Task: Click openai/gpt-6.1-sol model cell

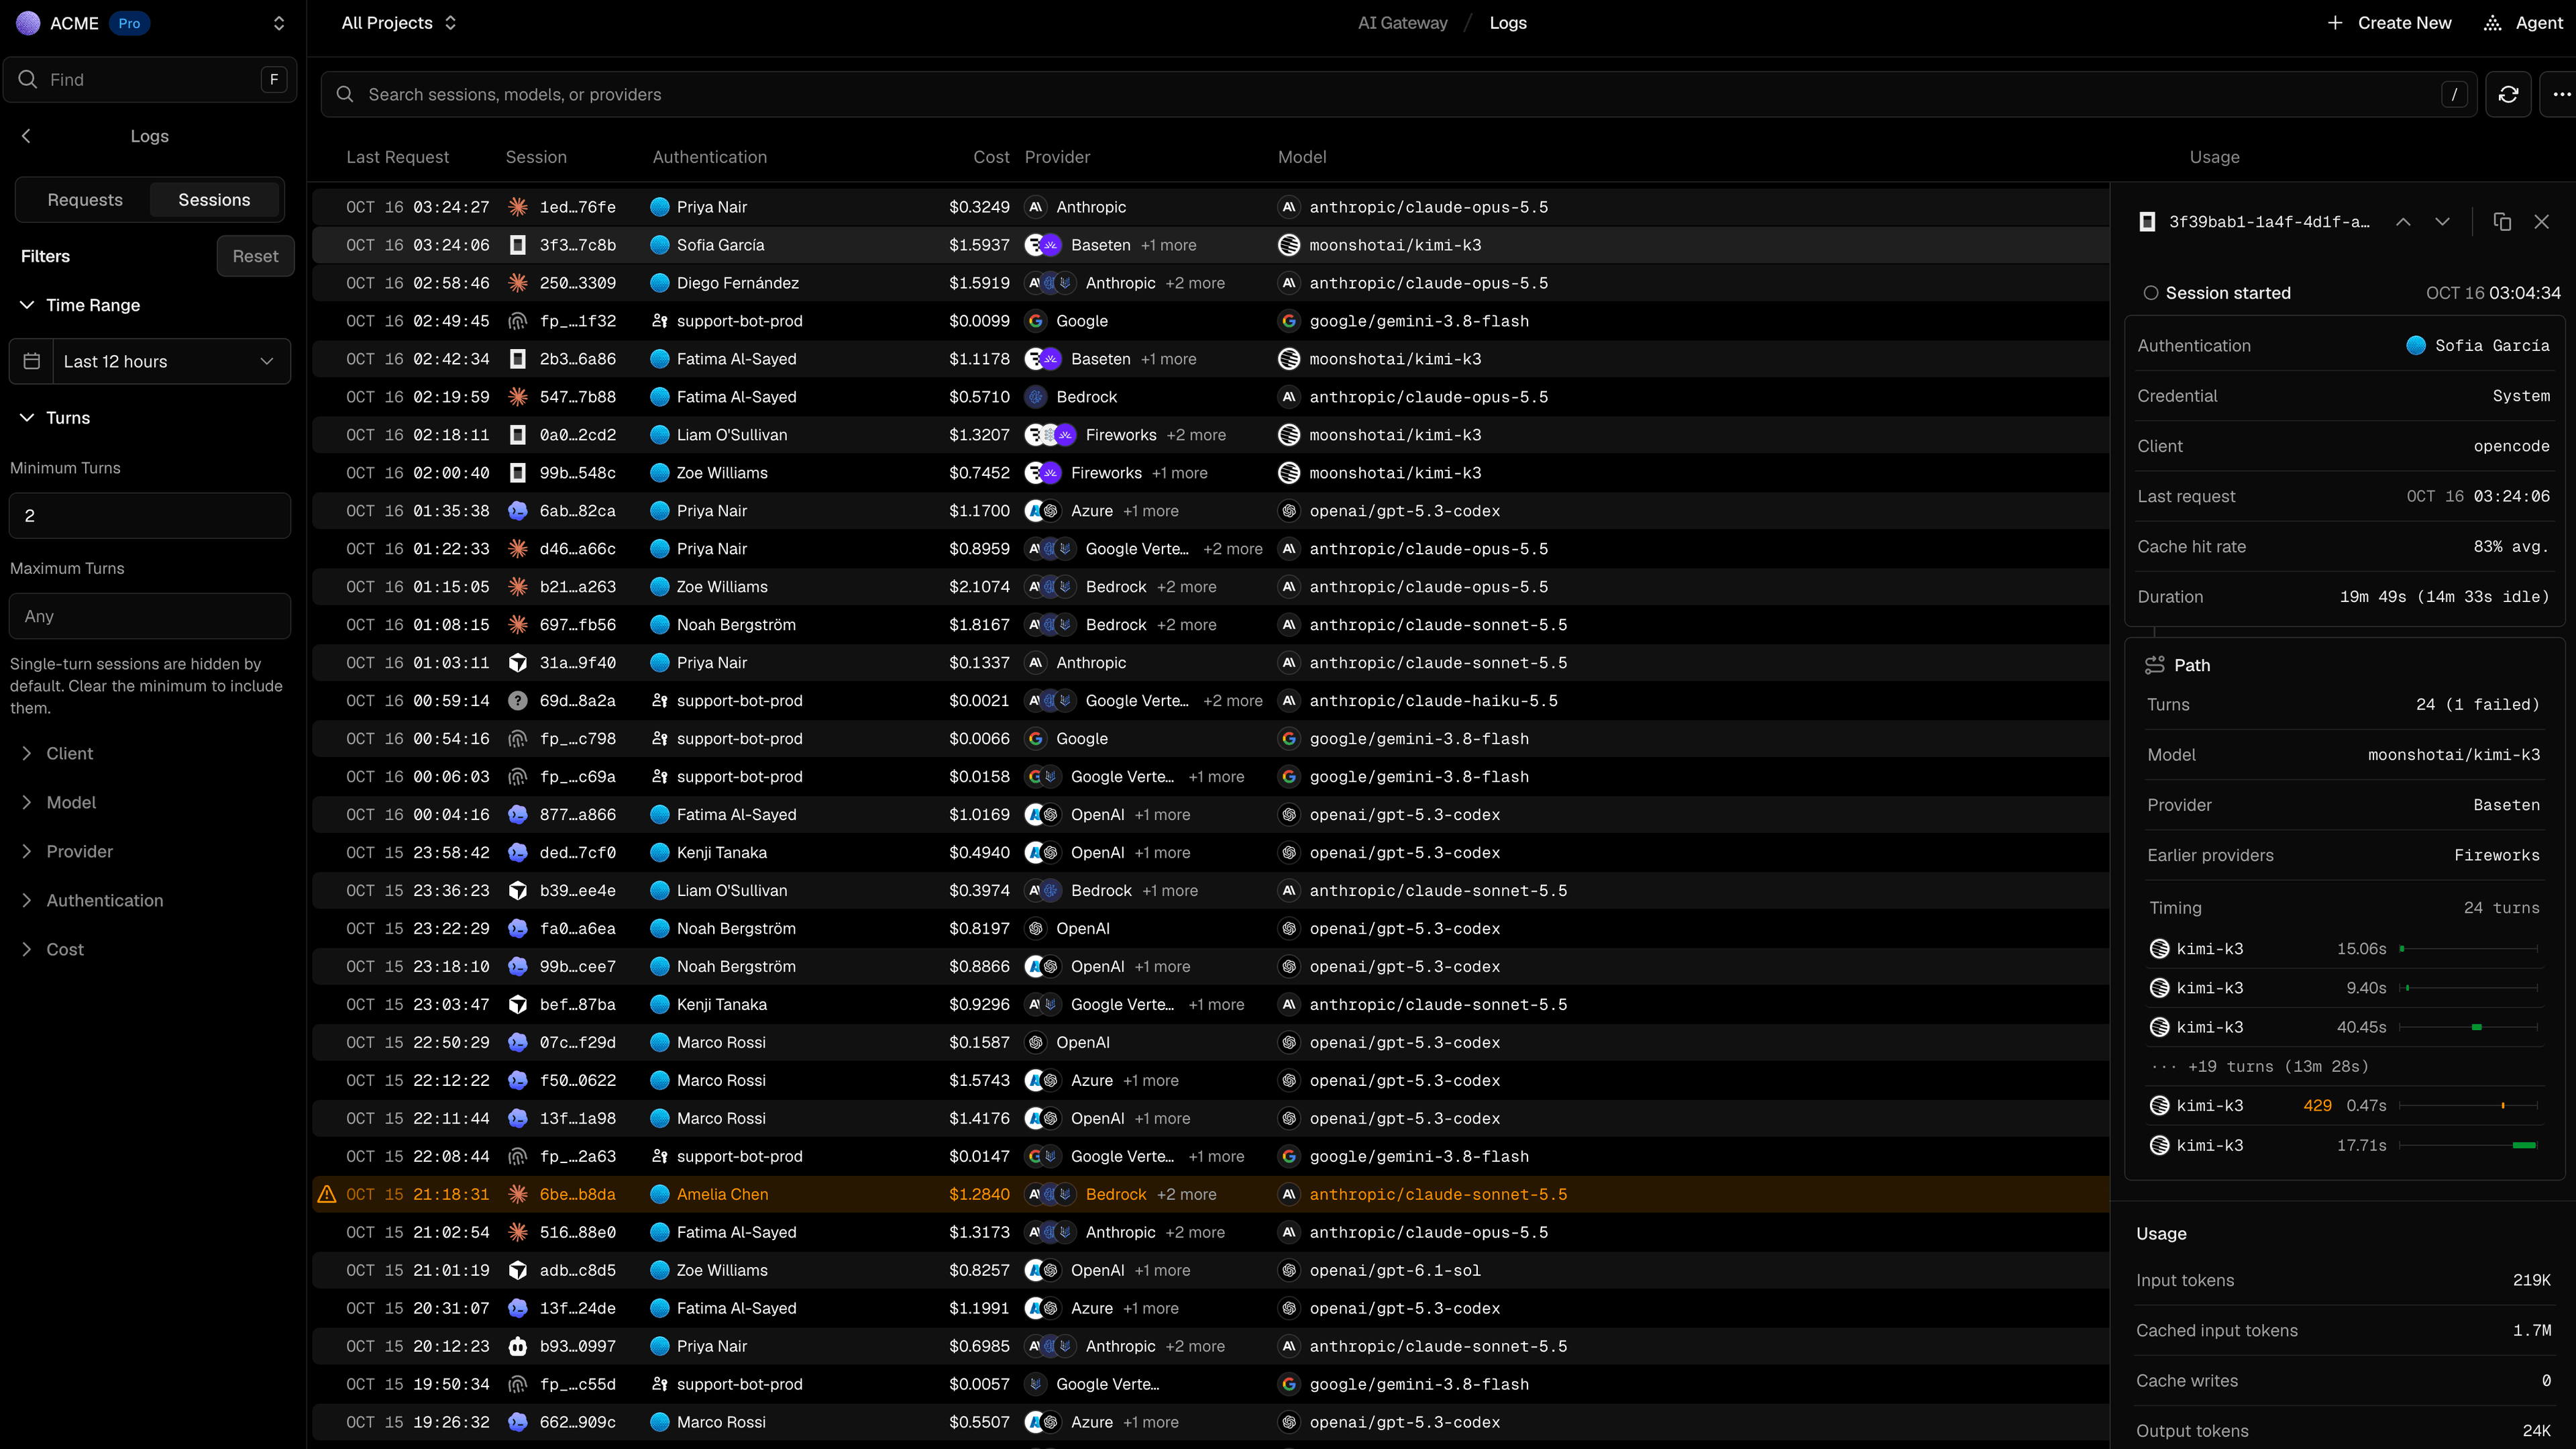Action: [1394, 1270]
